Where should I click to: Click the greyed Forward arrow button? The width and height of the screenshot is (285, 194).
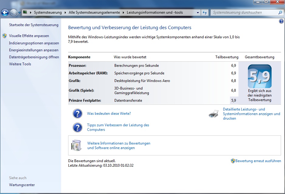[x=13, y=12]
